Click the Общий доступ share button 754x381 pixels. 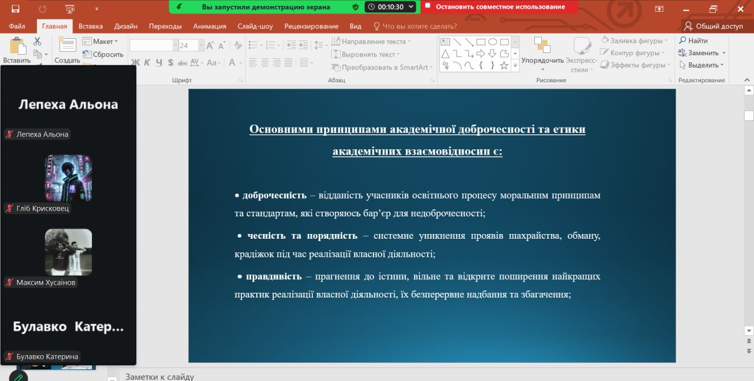click(713, 26)
